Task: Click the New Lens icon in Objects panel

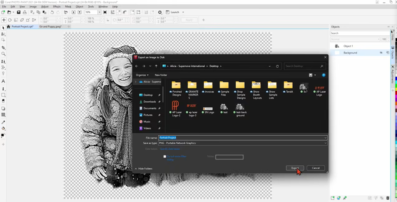Action: pyautogui.click(x=338, y=198)
